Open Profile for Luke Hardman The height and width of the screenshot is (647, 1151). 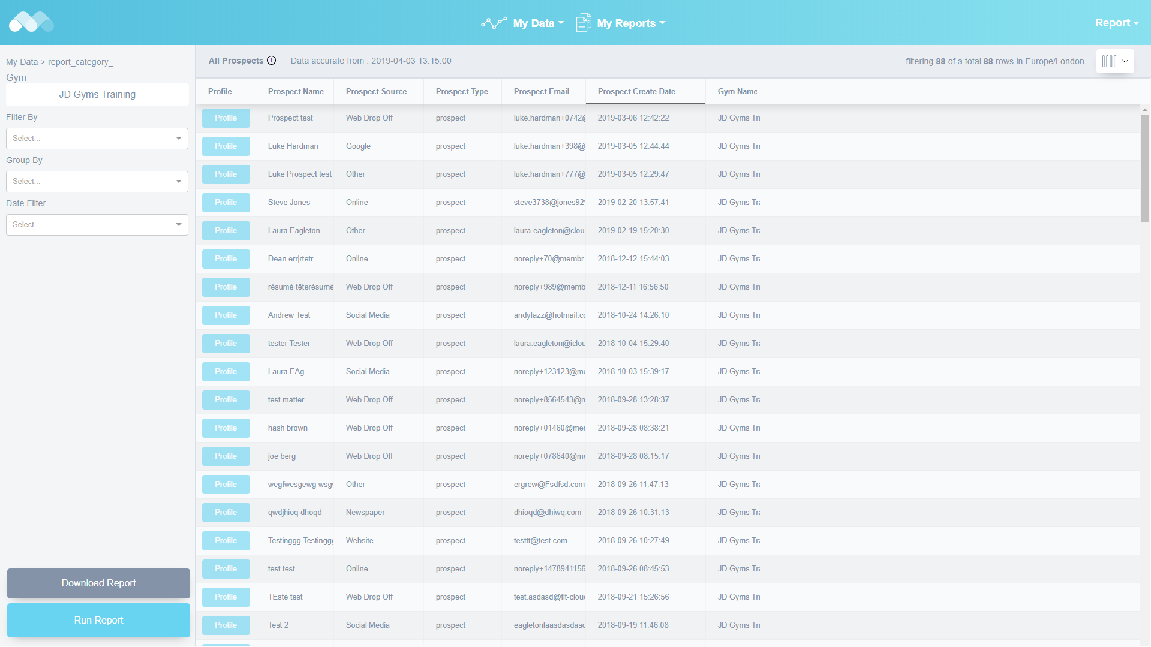(226, 146)
